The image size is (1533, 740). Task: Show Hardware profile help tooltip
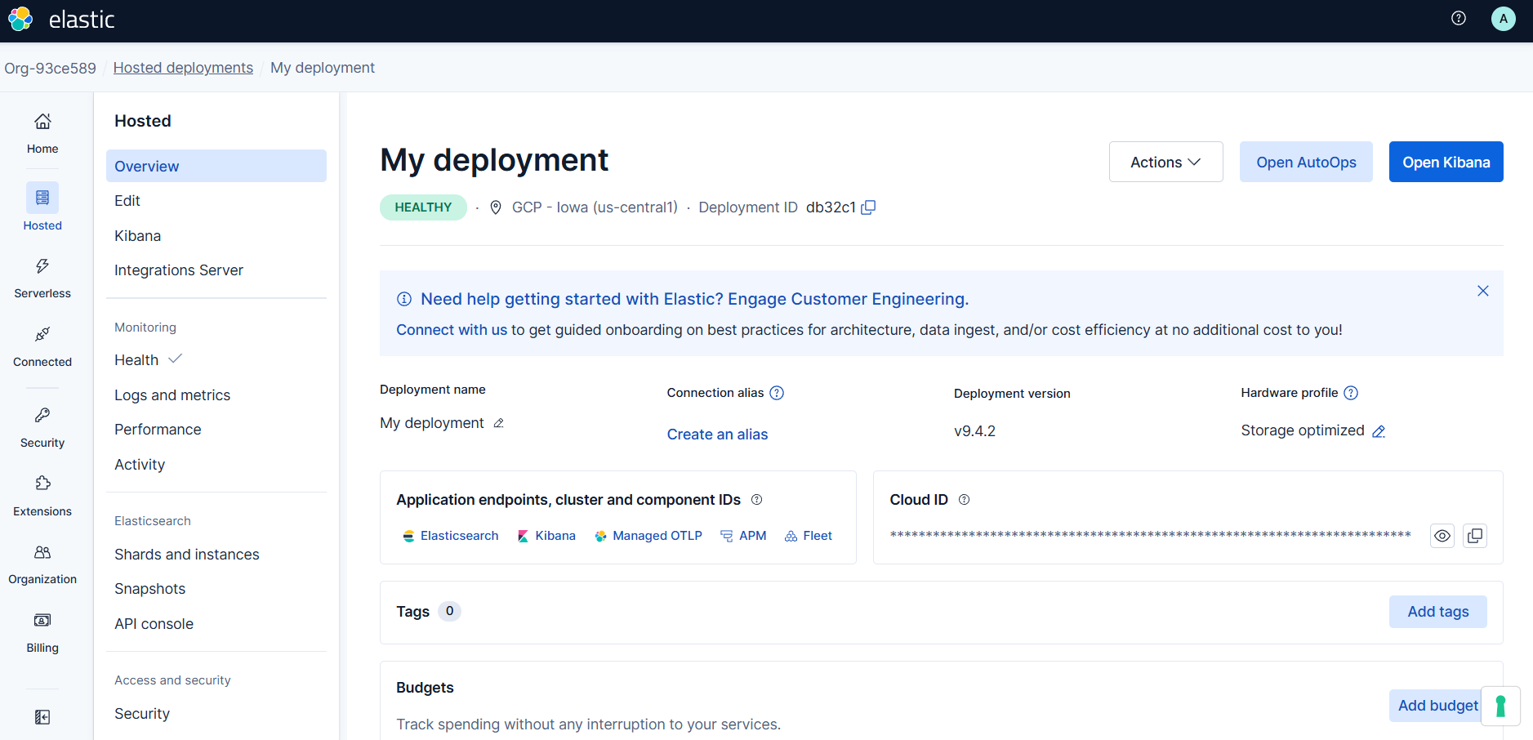[x=1351, y=393]
